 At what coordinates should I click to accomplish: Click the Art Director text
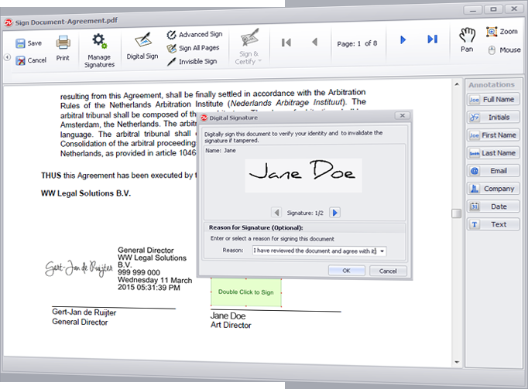pyautogui.click(x=231, y=325)
